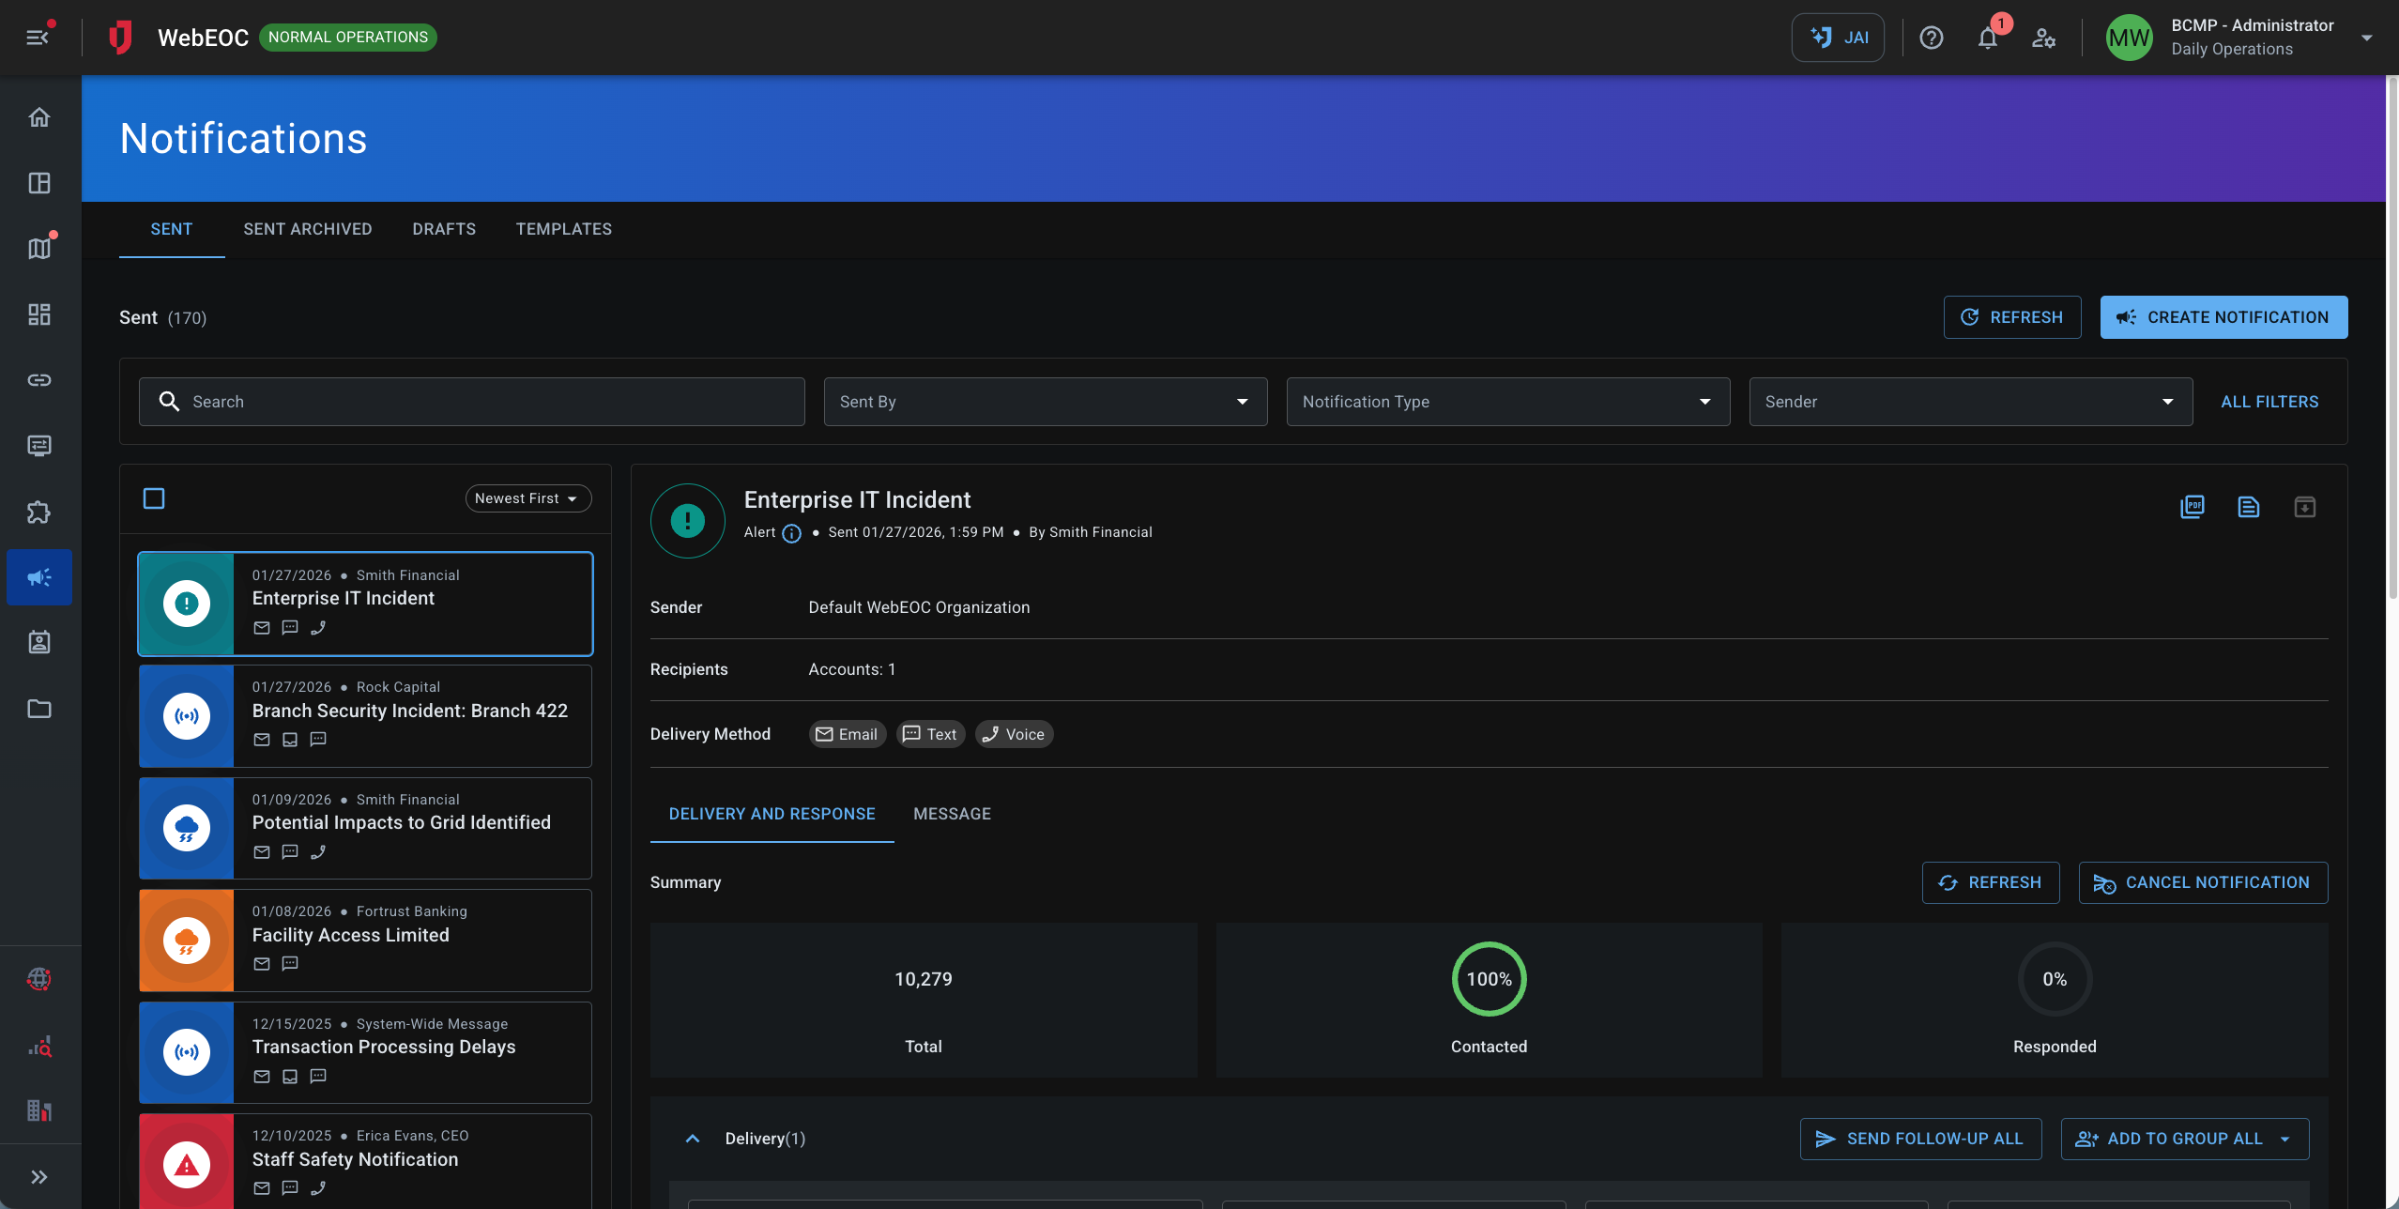The width and height of the screenshot is (2399, 1209).
Task: Switch to Delivery and Response tab
Action: [772, 814]
